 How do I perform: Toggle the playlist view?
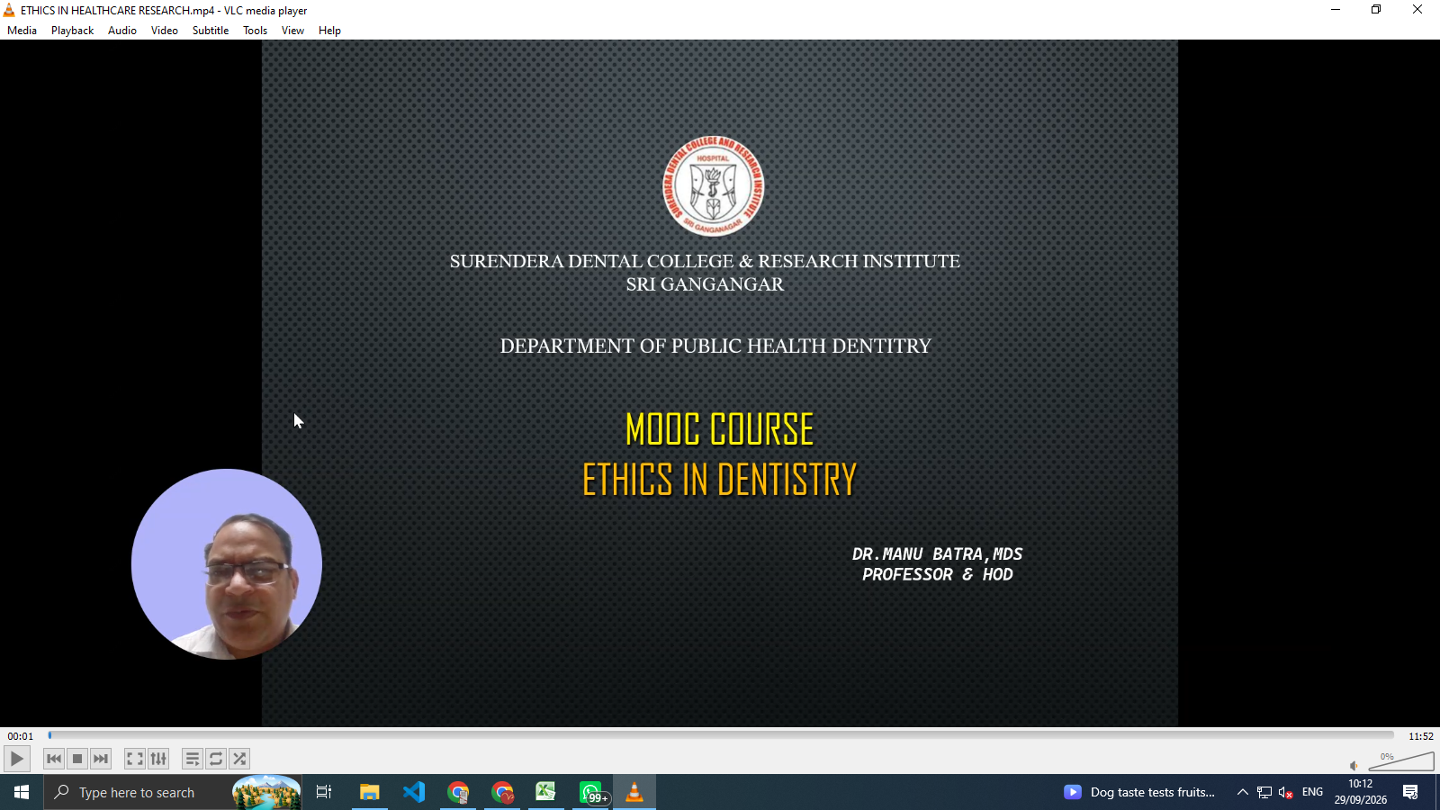click(x=193, y=759)
